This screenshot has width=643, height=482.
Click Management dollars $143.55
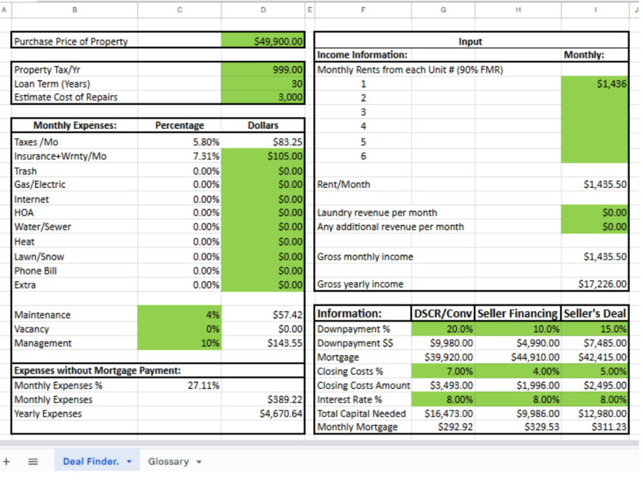[x=263, y=343]
